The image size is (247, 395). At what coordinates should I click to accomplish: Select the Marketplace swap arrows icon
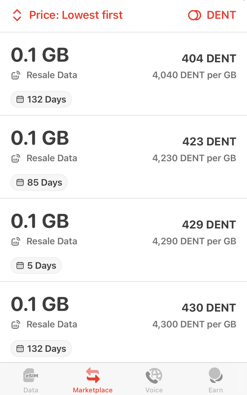[93, 375]
